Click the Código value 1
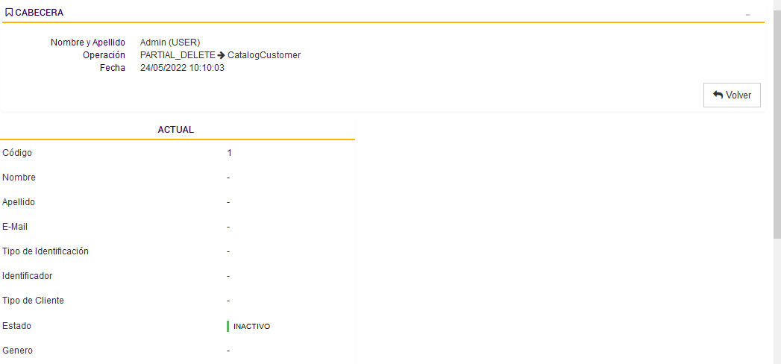Screen dimensions: 781x364 tap(230, 153)
